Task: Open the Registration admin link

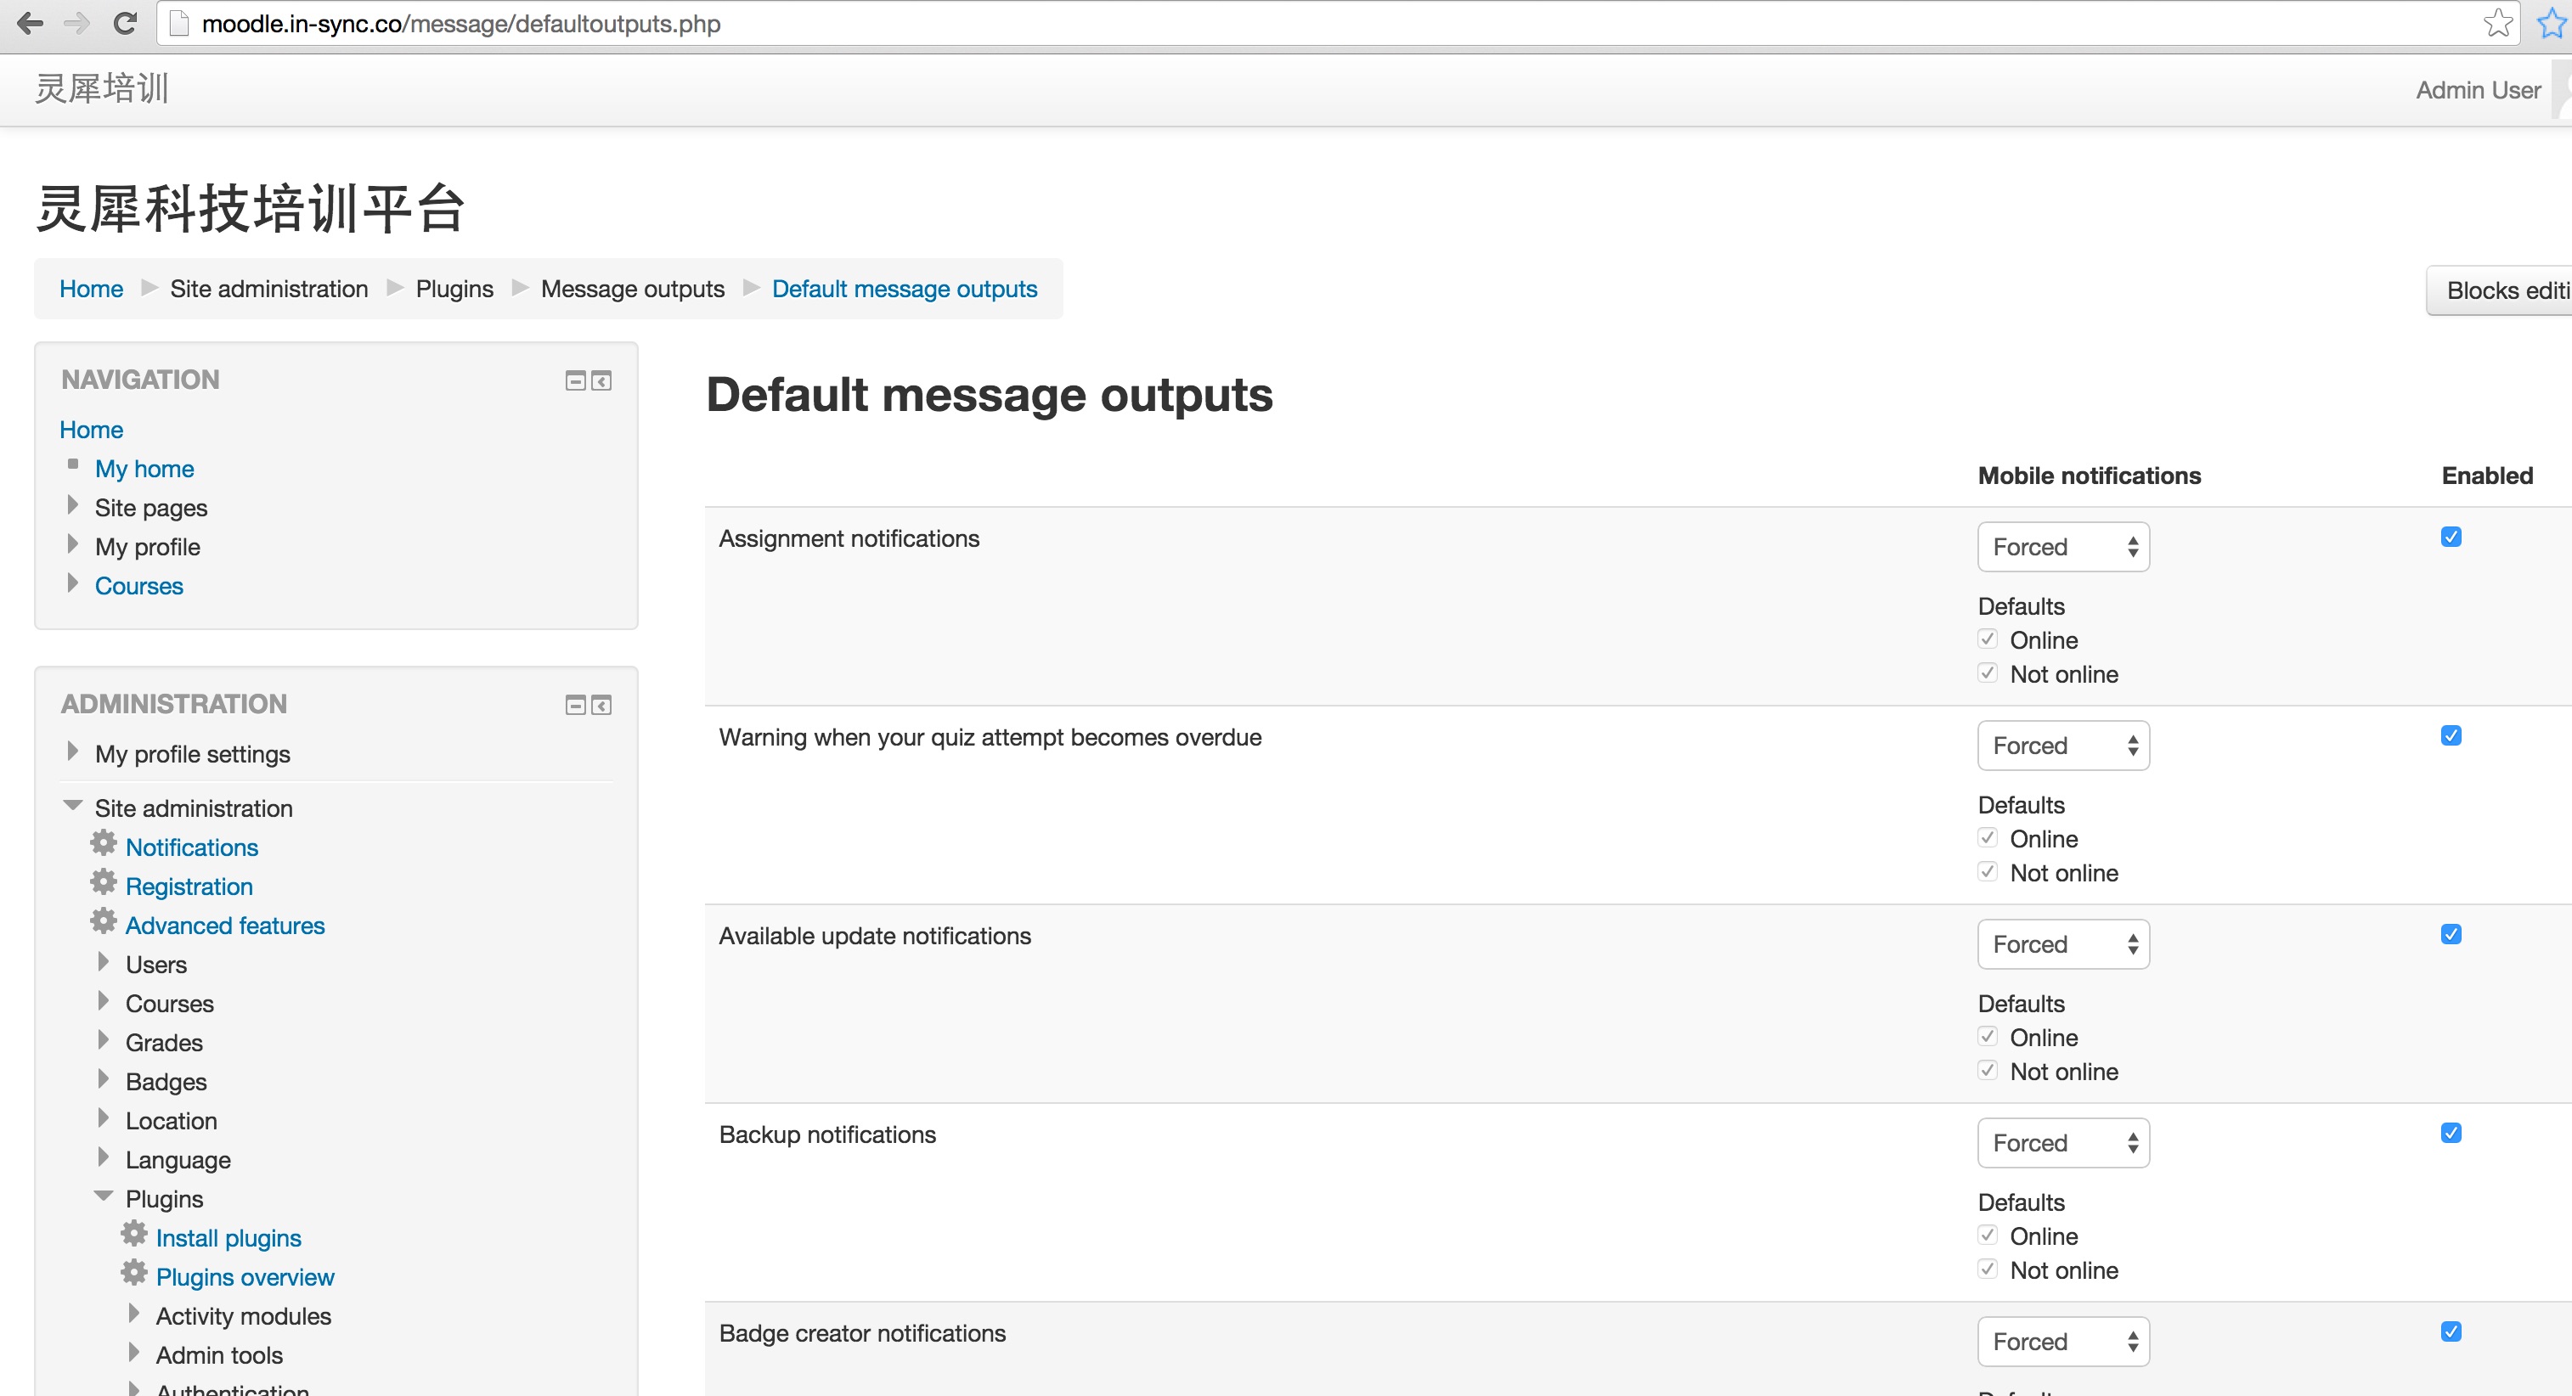Action: (189, 887)
